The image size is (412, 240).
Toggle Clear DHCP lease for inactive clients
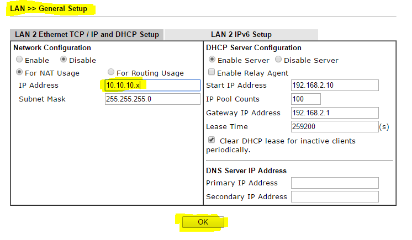[212, 141]
